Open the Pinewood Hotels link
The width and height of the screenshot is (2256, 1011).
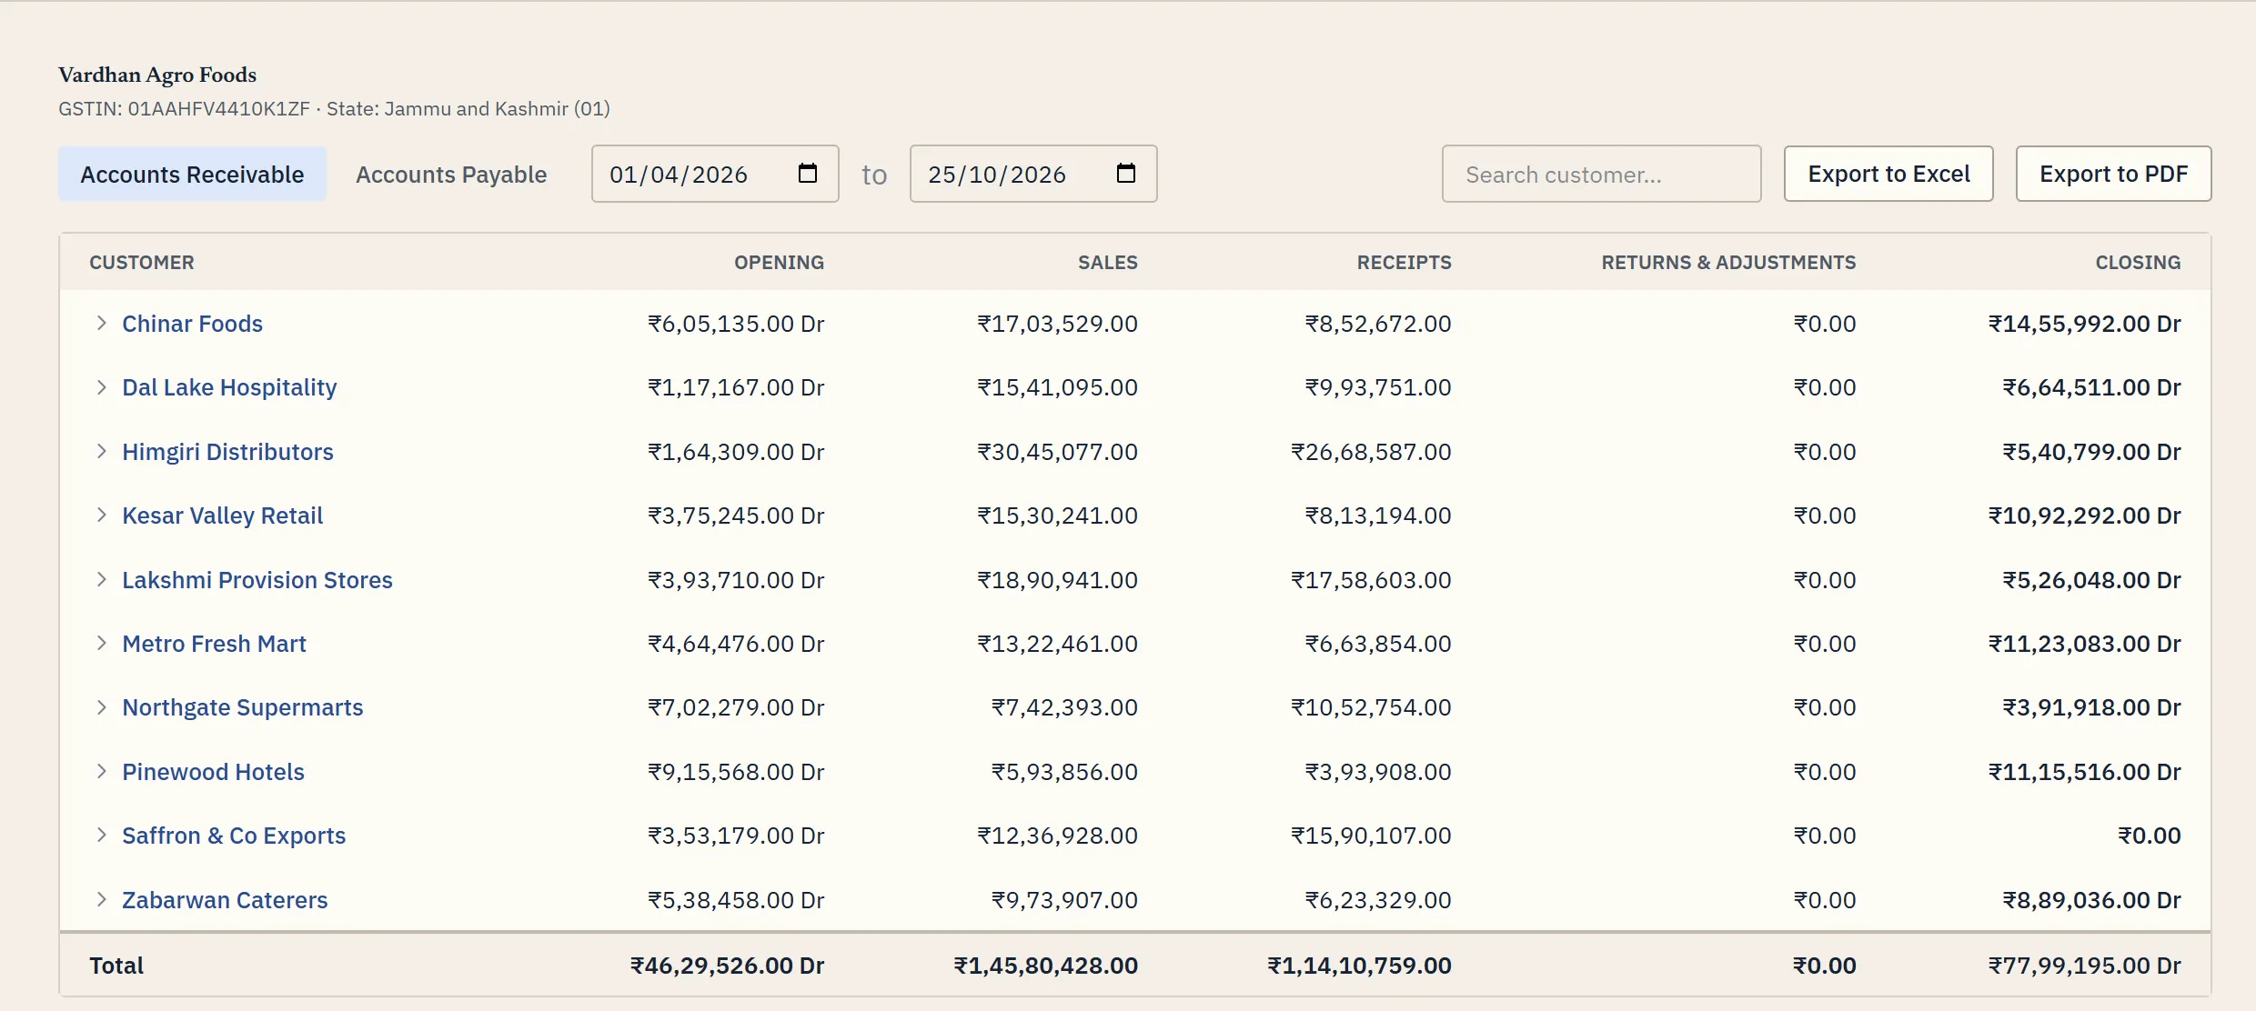tap(213, 772)
